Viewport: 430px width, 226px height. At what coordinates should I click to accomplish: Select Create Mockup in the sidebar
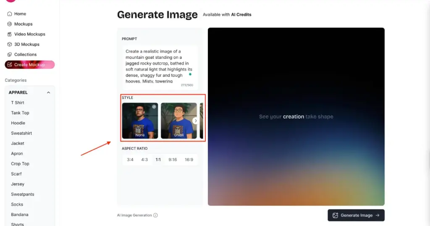30,65
